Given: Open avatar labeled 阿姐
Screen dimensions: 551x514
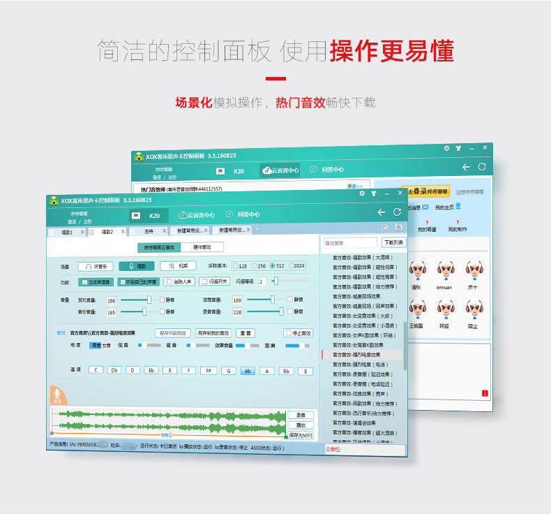Looking at the screenshot, I should [x=446, y=309].
